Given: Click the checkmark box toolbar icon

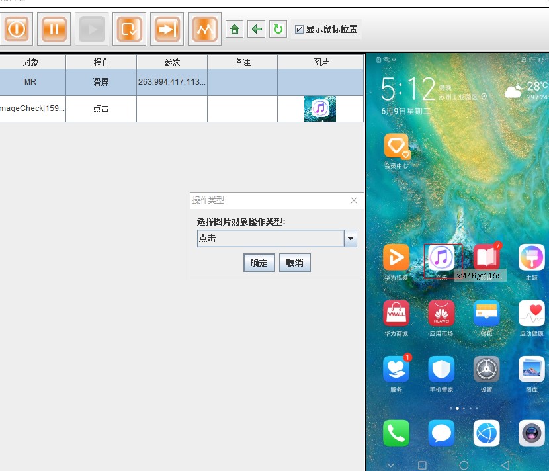Looking at the screenshot, I should (x=129, y=29).
